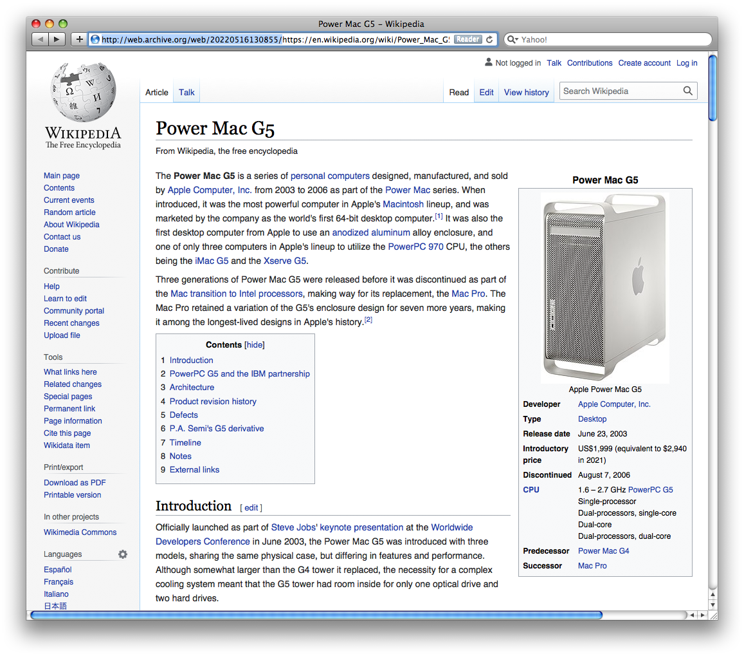Switch to the Article tab

coord(157,92)
